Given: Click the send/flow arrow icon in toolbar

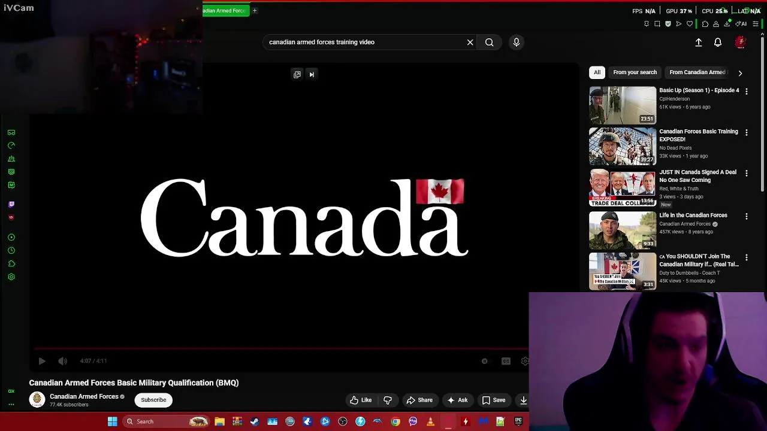Looking at the screenshot, I should point(679,24).
